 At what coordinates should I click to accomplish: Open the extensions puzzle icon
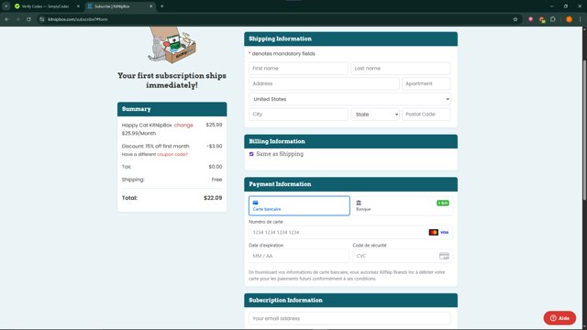(x=553, y=19)
